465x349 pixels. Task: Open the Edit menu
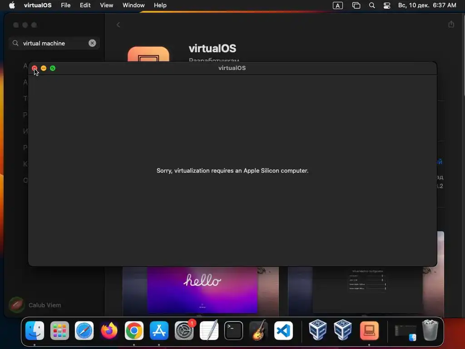coord(85,5)
